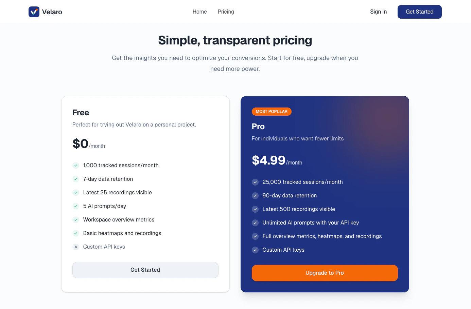Click the check icon next to 90-day data retention

pyautogui.click(x=255, y=196)
